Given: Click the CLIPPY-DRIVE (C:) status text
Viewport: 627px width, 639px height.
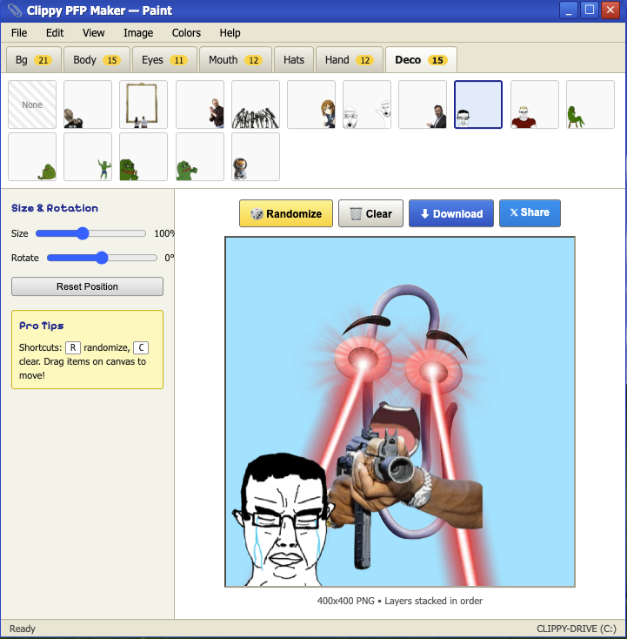Looking at the screenshot, I should tap(577, 629).
